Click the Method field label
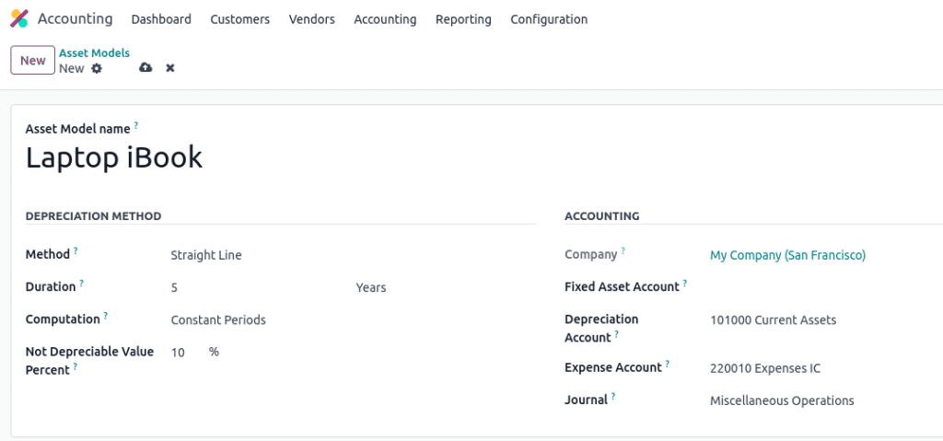The image size is (943, 441). pyautogui.click(x=48, y=254)
